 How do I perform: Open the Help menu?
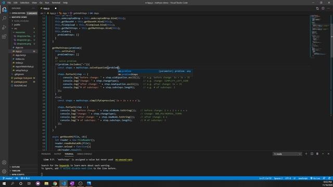(x=65, y=3)
